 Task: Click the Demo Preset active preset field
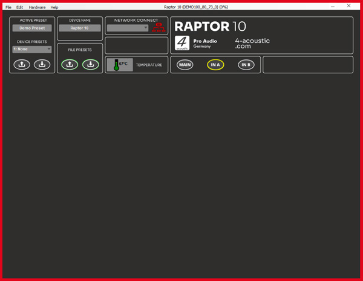[32, 28]
